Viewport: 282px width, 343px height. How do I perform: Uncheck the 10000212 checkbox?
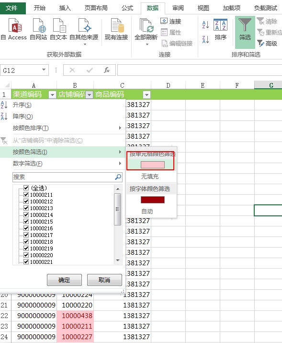26,201
